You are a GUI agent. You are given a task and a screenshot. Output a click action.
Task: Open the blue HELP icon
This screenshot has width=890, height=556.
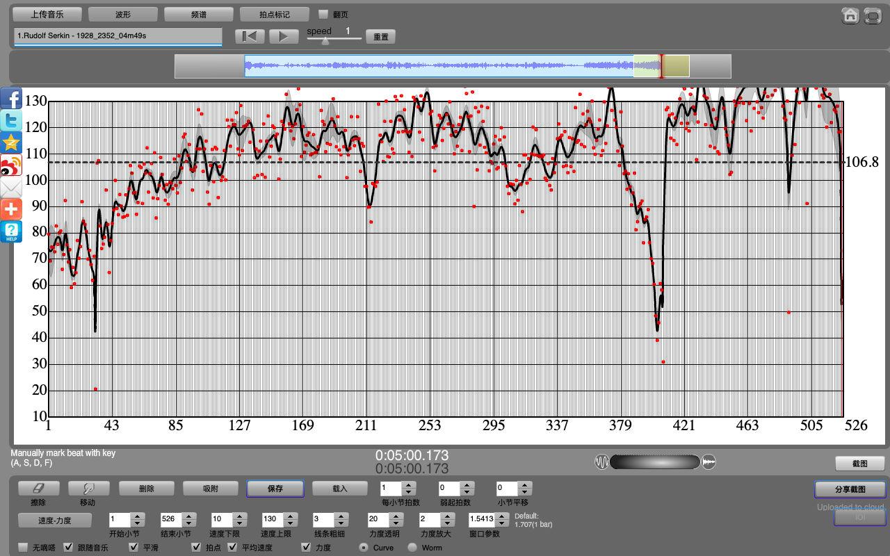click(x=11, y=231)
